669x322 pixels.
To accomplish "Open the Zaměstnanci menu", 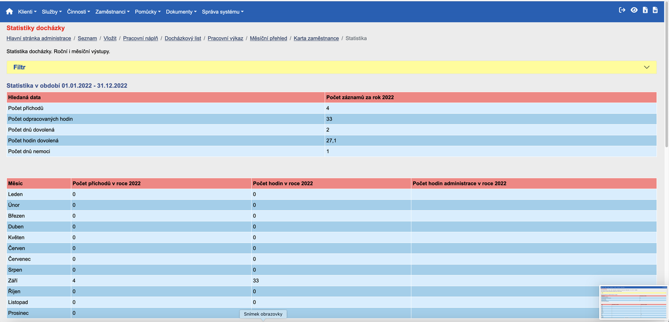I will 111,11.
